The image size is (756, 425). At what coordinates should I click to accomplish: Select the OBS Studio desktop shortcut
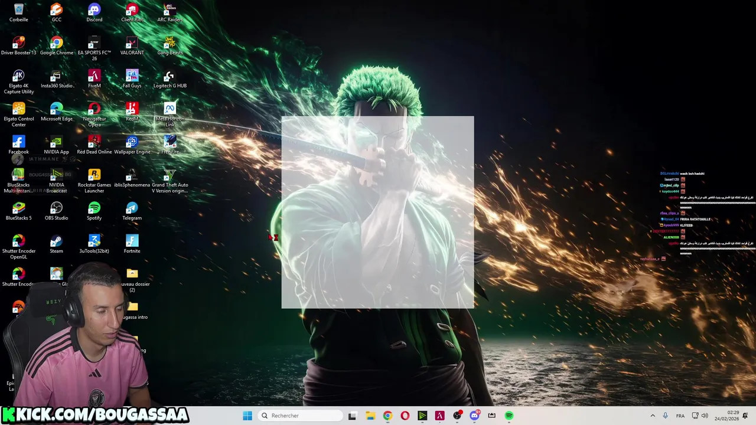click(x=57, y=211)
